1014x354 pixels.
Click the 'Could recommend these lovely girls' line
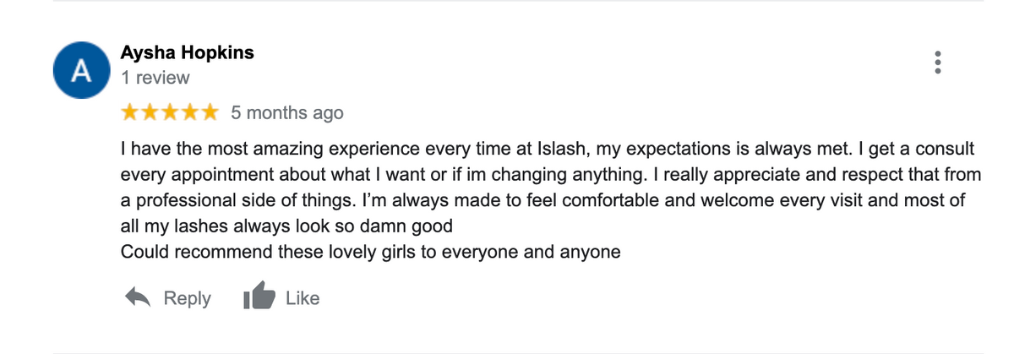point(371,251)
